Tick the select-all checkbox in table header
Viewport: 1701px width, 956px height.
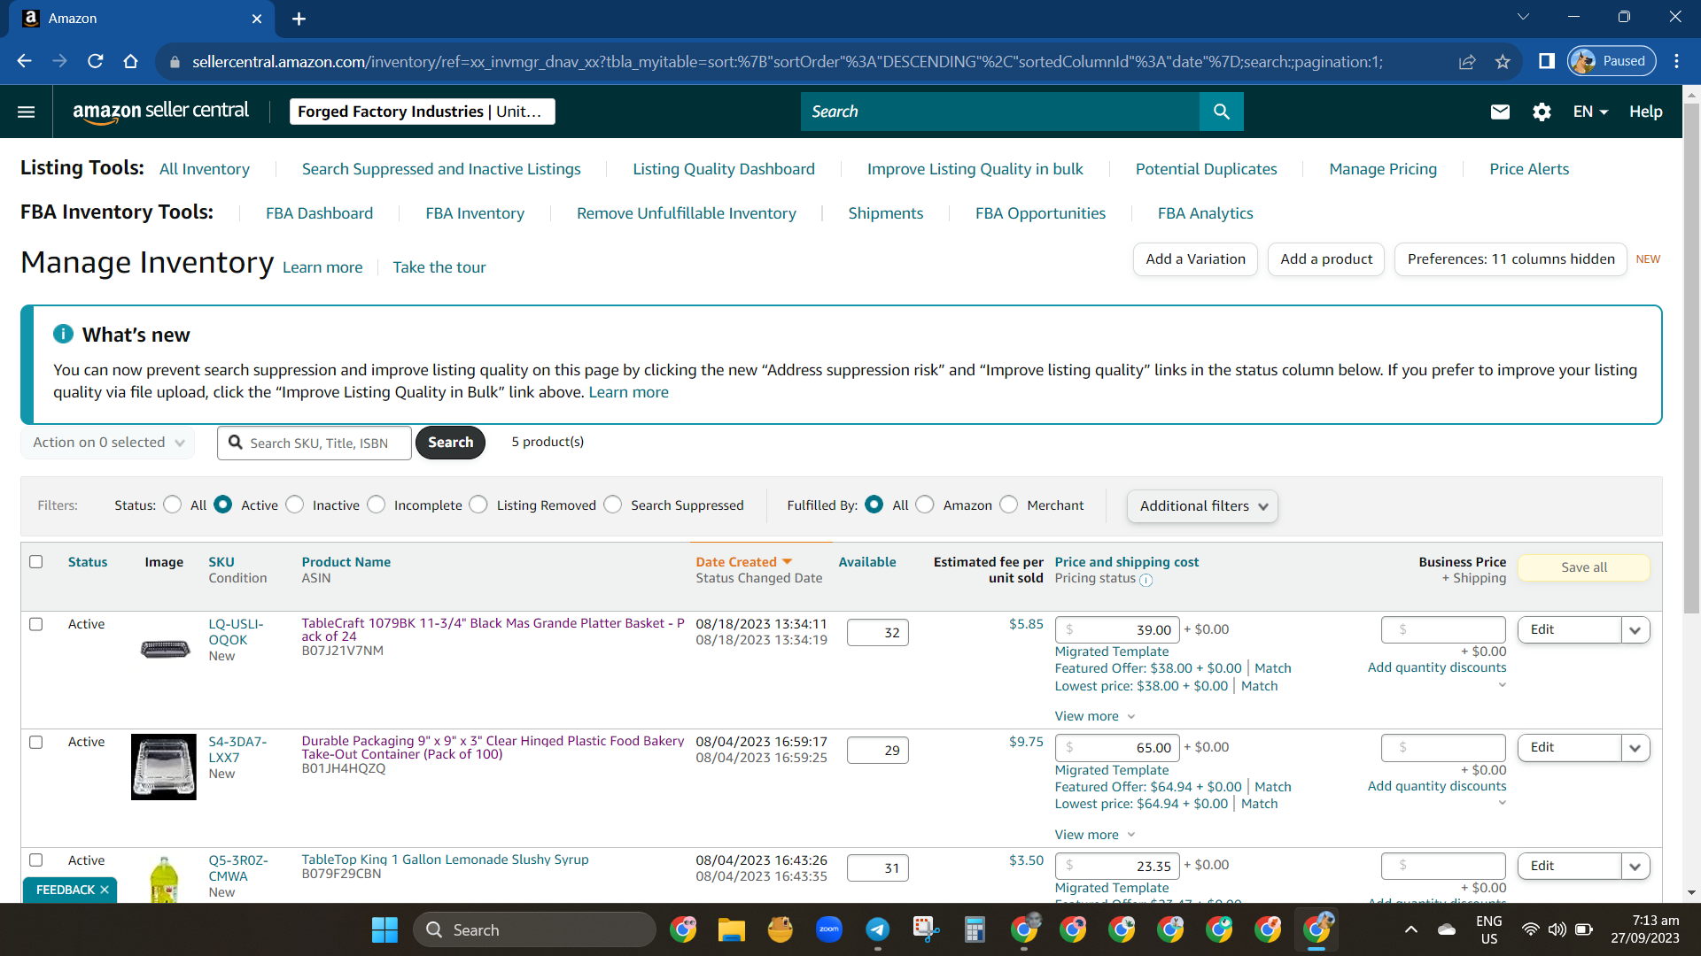pyautogui.click(x=36, y=562)
